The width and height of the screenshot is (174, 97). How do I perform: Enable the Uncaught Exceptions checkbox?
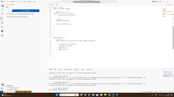point(7,88)
